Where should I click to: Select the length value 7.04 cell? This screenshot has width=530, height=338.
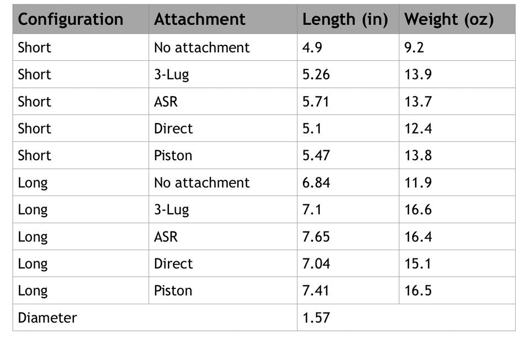point(348,263)
